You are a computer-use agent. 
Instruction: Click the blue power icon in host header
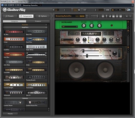click(2, 5)
